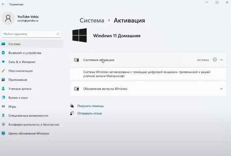Click the privacy shield icon
The height and width of the screenshot is (156, 231).
coord(3,124)
